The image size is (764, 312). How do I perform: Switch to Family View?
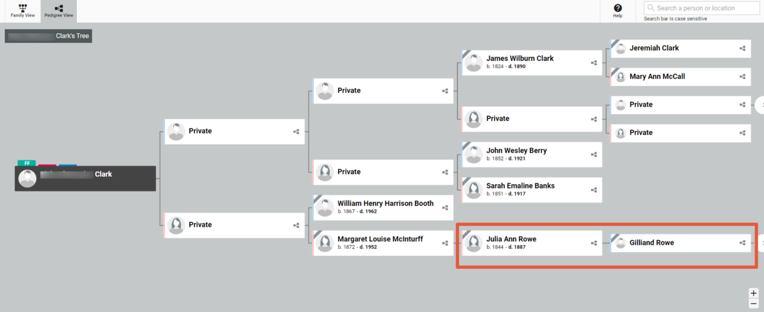tap(22, 11)
